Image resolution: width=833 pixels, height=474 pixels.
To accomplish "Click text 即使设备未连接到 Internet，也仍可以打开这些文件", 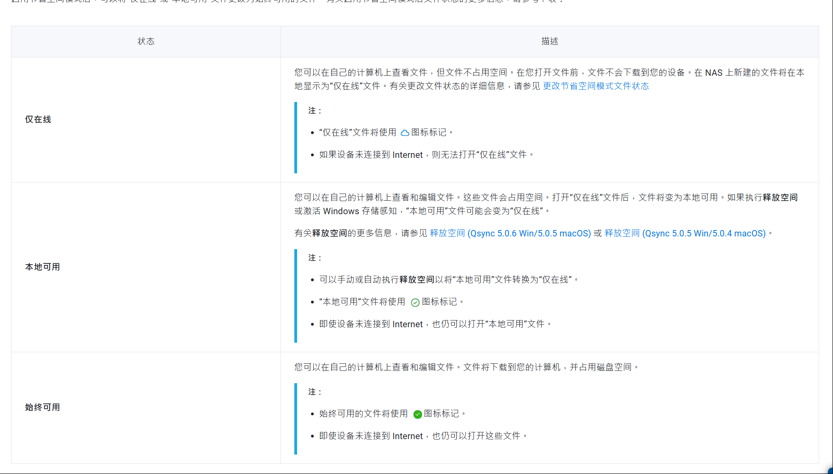I will 424,436.
